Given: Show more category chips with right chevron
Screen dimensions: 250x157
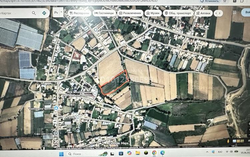Looking at the screenshot, I should 219,13.
